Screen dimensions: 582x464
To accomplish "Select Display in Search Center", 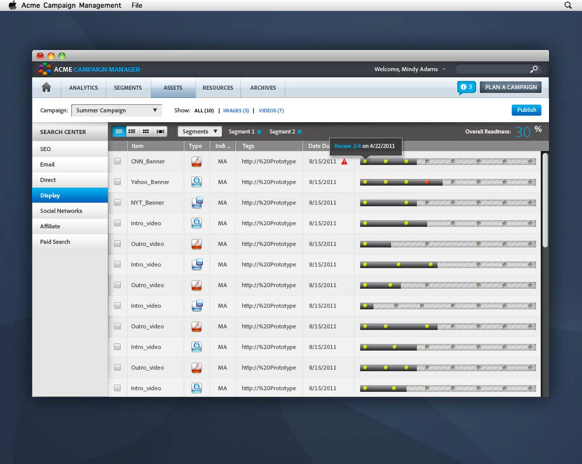I will click(x=70, y=195).
